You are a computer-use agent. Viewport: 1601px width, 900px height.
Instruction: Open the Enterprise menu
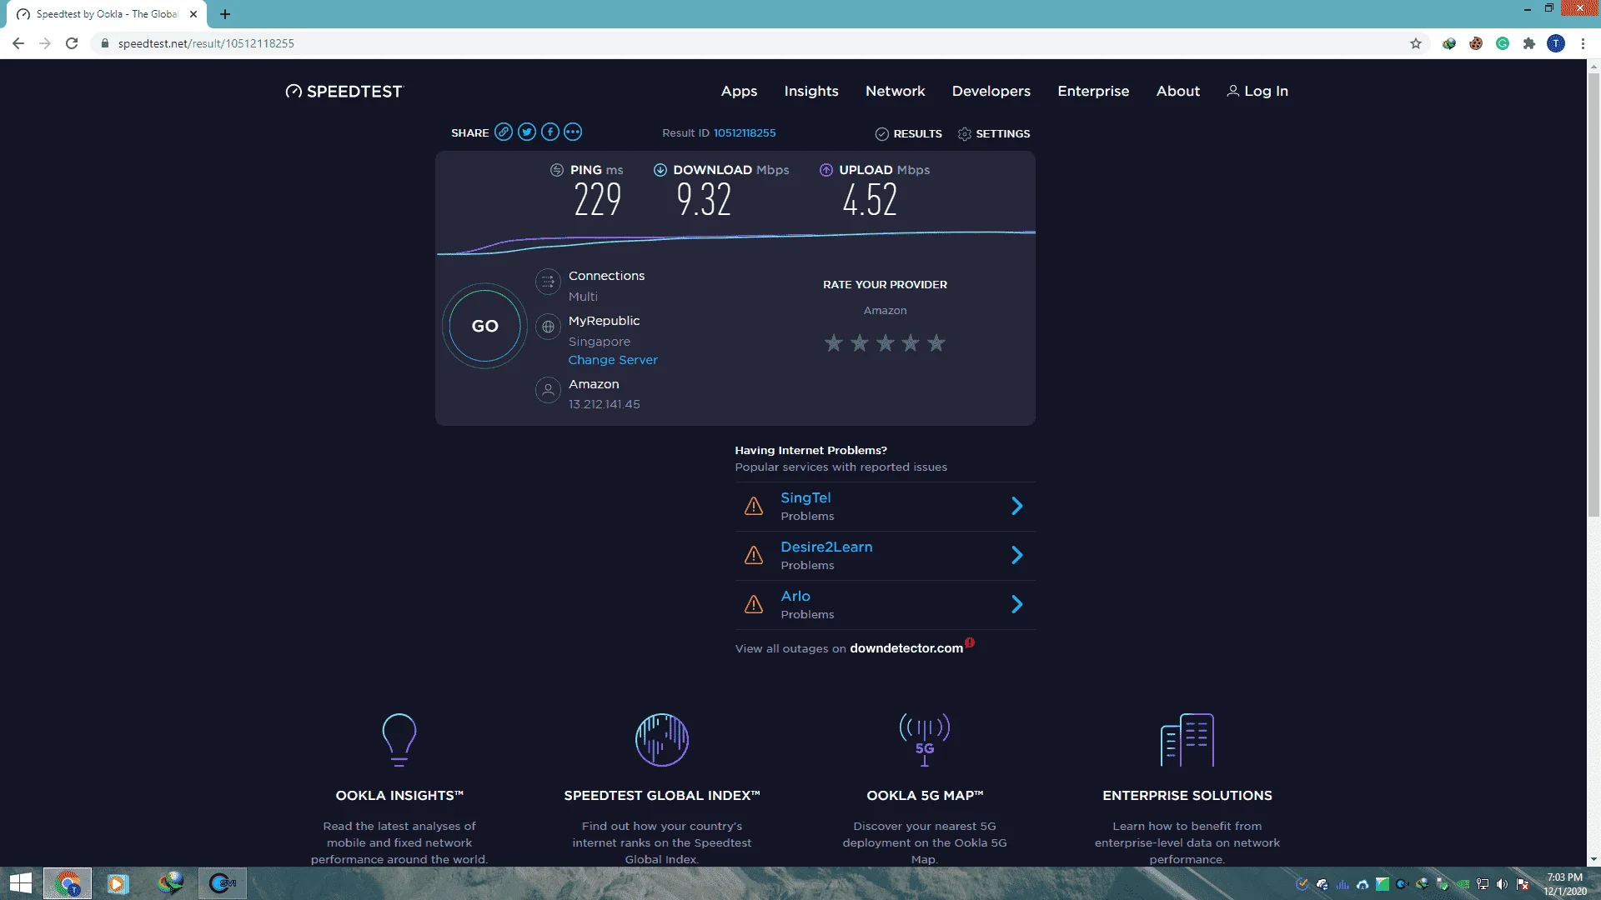coord(1093,92)
